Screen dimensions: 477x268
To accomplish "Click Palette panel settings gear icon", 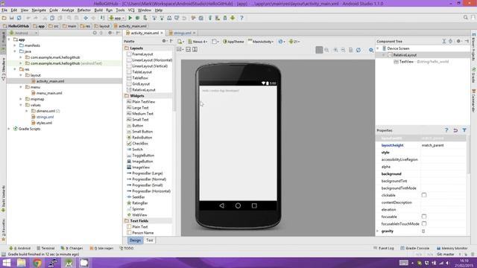I will coord(164,41).
